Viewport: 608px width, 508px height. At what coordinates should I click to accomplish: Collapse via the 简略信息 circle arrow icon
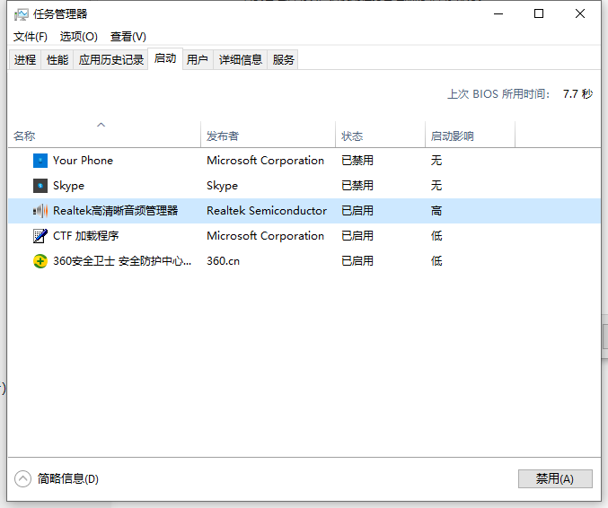click(x=22, y=479)
